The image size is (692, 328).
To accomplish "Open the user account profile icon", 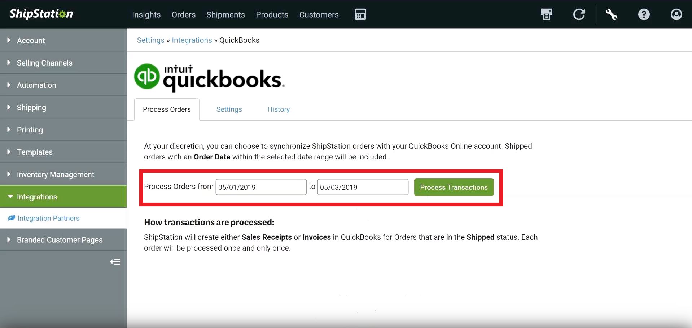I will tap(676, 14).
